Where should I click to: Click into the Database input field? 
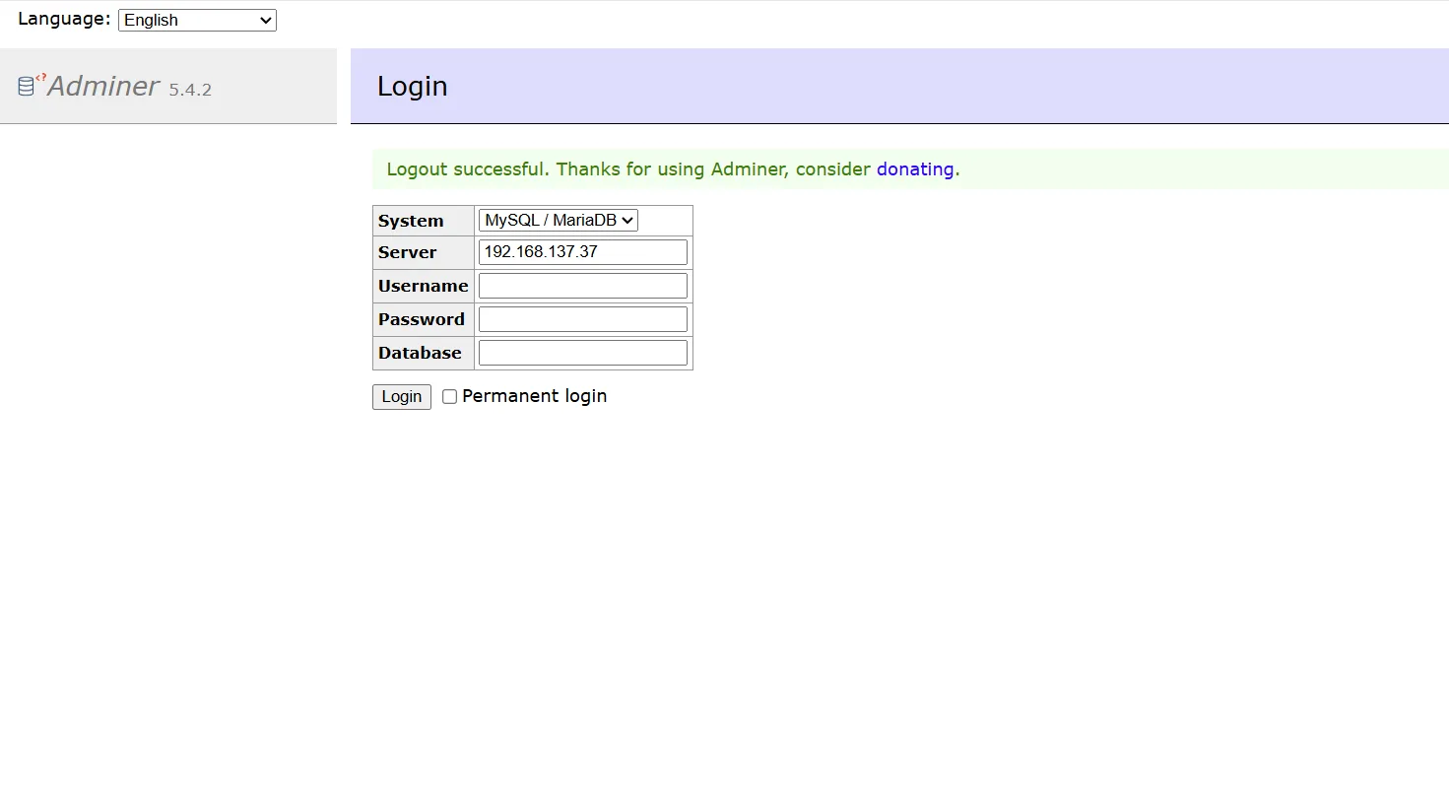coord(583,353)
